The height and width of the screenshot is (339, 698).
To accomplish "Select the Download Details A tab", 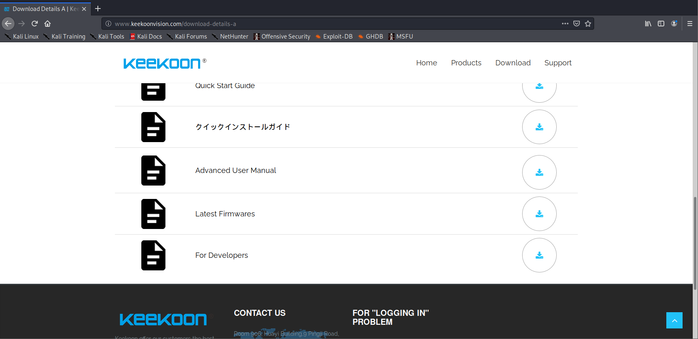I will click(x=45, y=9).
